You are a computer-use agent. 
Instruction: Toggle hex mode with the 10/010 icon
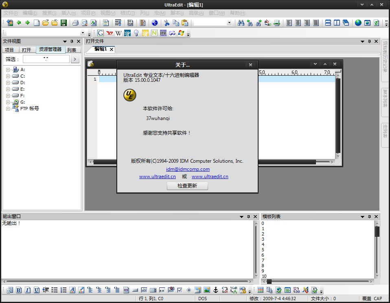[x=130, y=23]
